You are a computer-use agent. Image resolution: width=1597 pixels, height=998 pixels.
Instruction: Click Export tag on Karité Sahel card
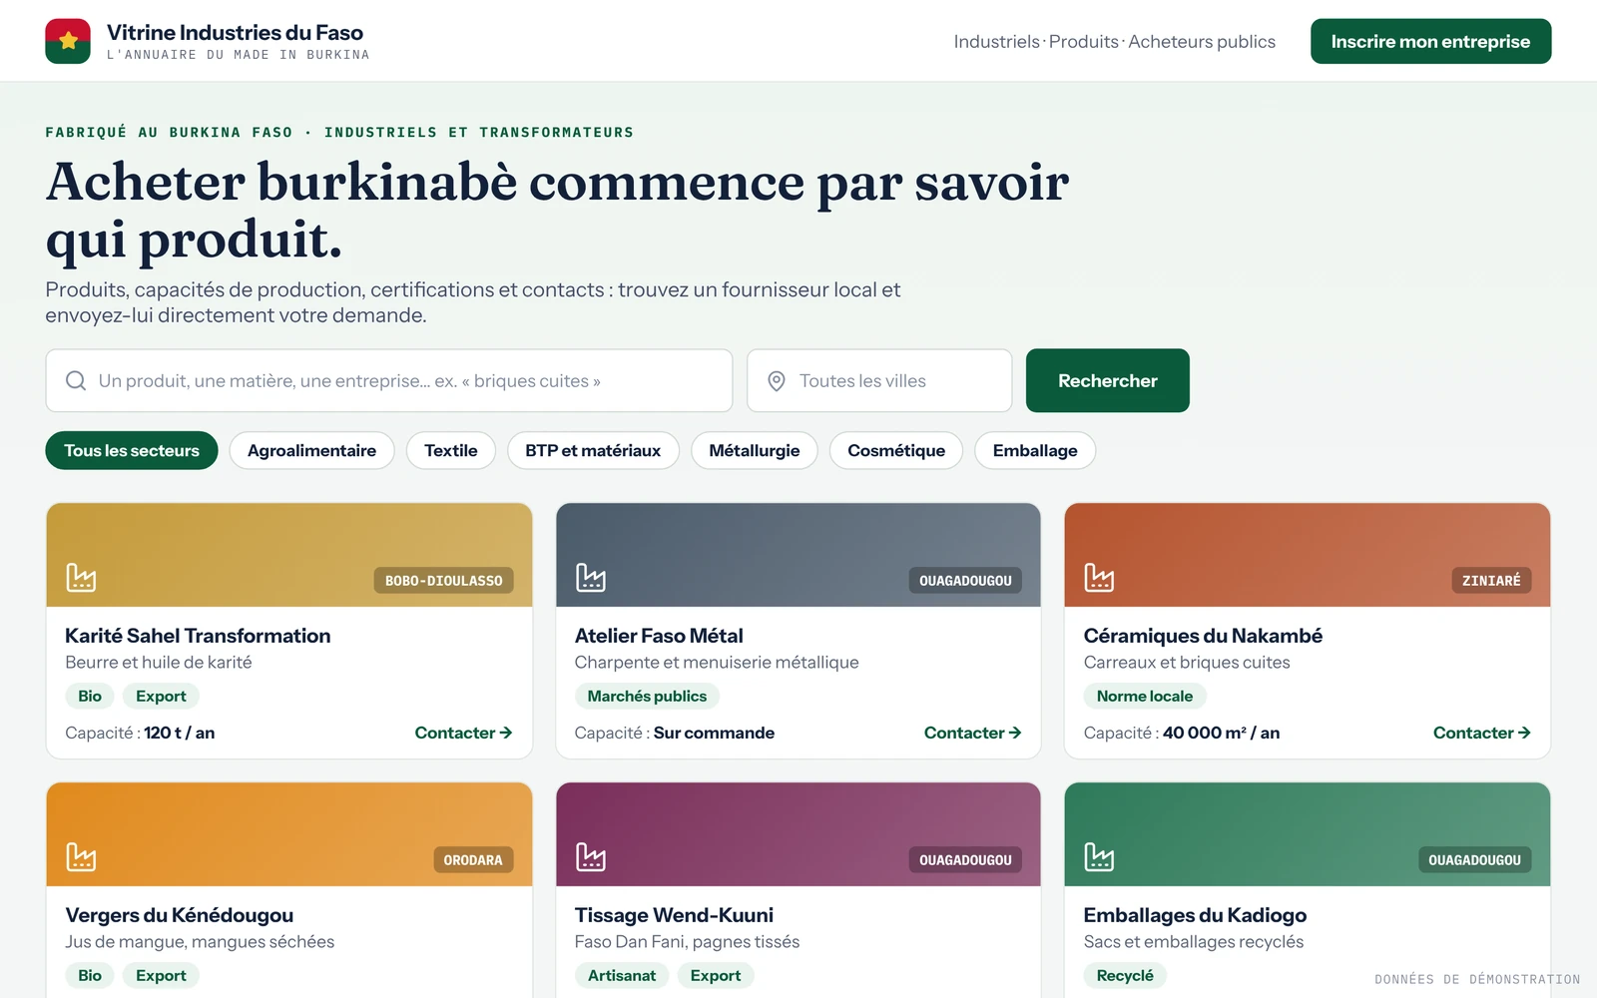click(x=161, y=696)
